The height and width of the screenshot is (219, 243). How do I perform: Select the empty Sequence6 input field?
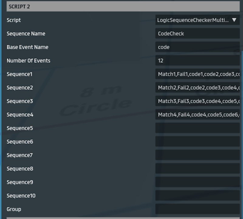click(x=197, y=142)
